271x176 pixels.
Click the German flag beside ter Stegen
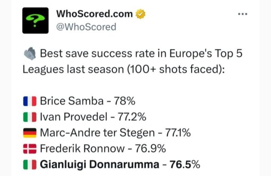click(x=29, y=133)
